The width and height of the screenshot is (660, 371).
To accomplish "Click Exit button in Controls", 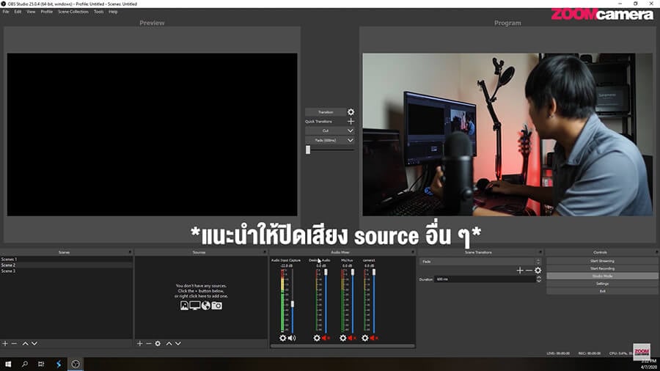I will coord(602,291).
